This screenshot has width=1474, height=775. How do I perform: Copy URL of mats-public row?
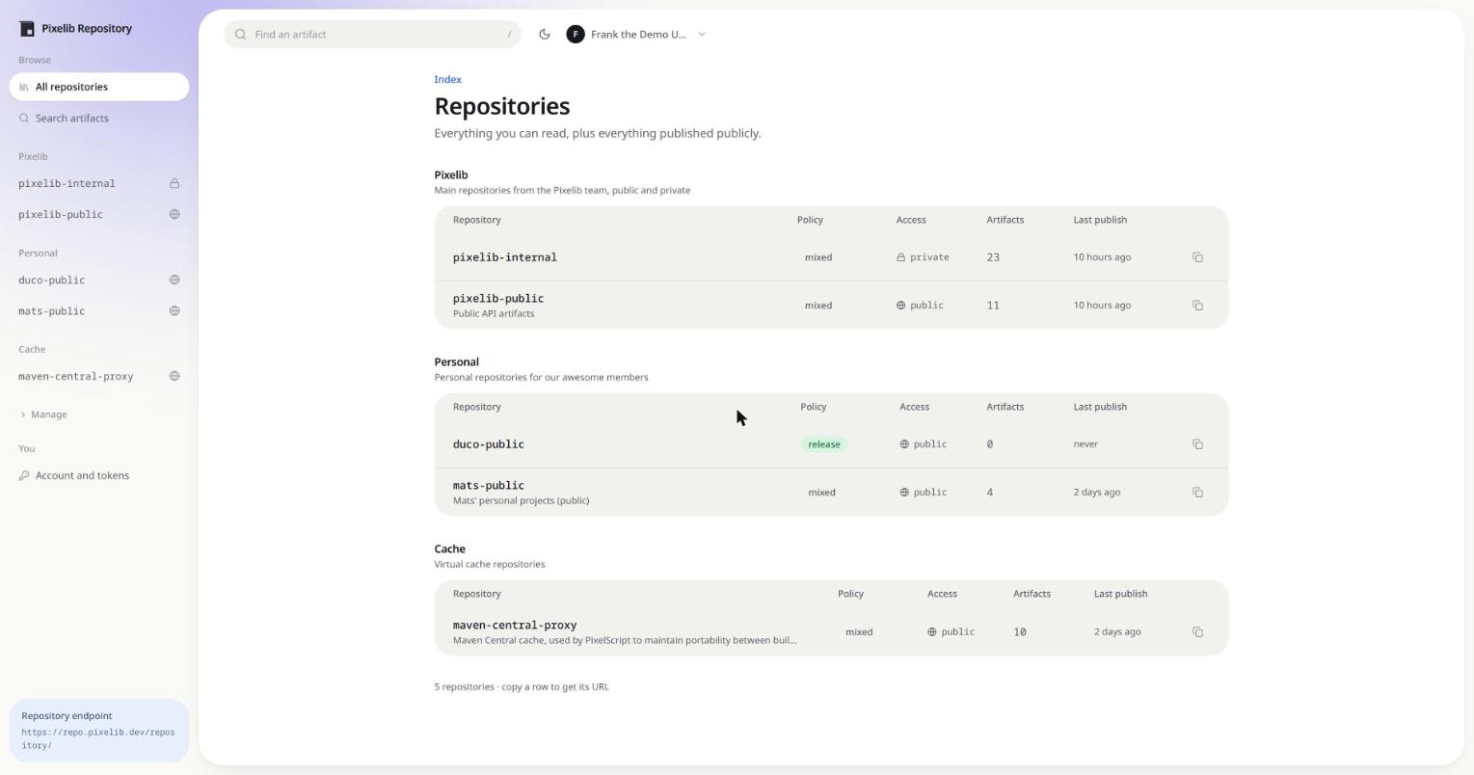1197,493
